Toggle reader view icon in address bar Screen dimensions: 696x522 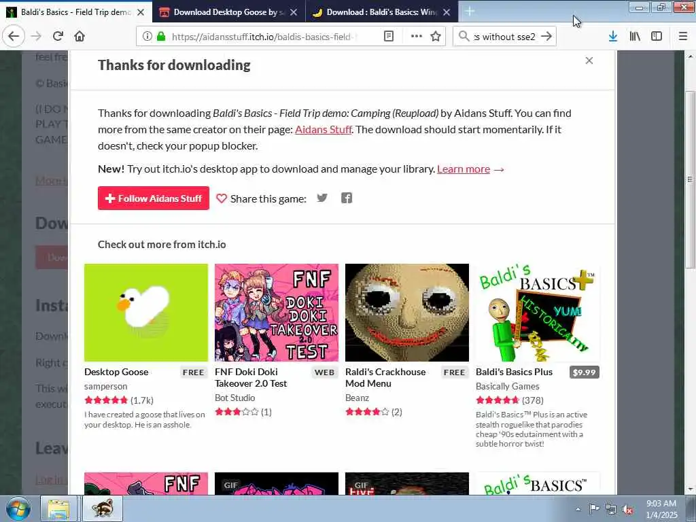pos(389,37)
